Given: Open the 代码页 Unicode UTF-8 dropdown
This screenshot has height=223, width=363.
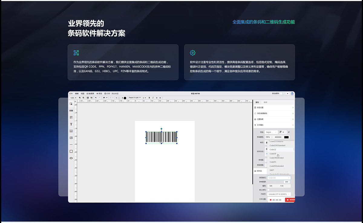Looking at the screenshot, I should click(x=279, y=194).
